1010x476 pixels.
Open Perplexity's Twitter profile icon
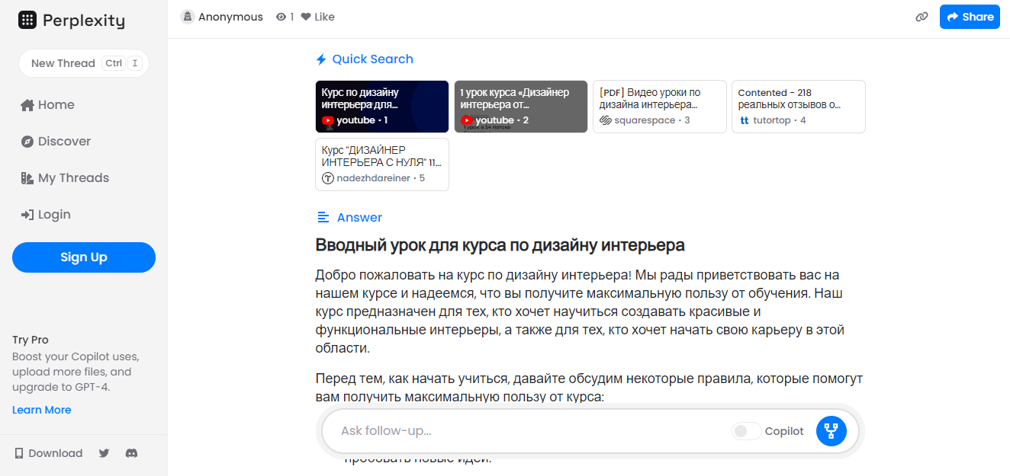[x=104, y=453]
